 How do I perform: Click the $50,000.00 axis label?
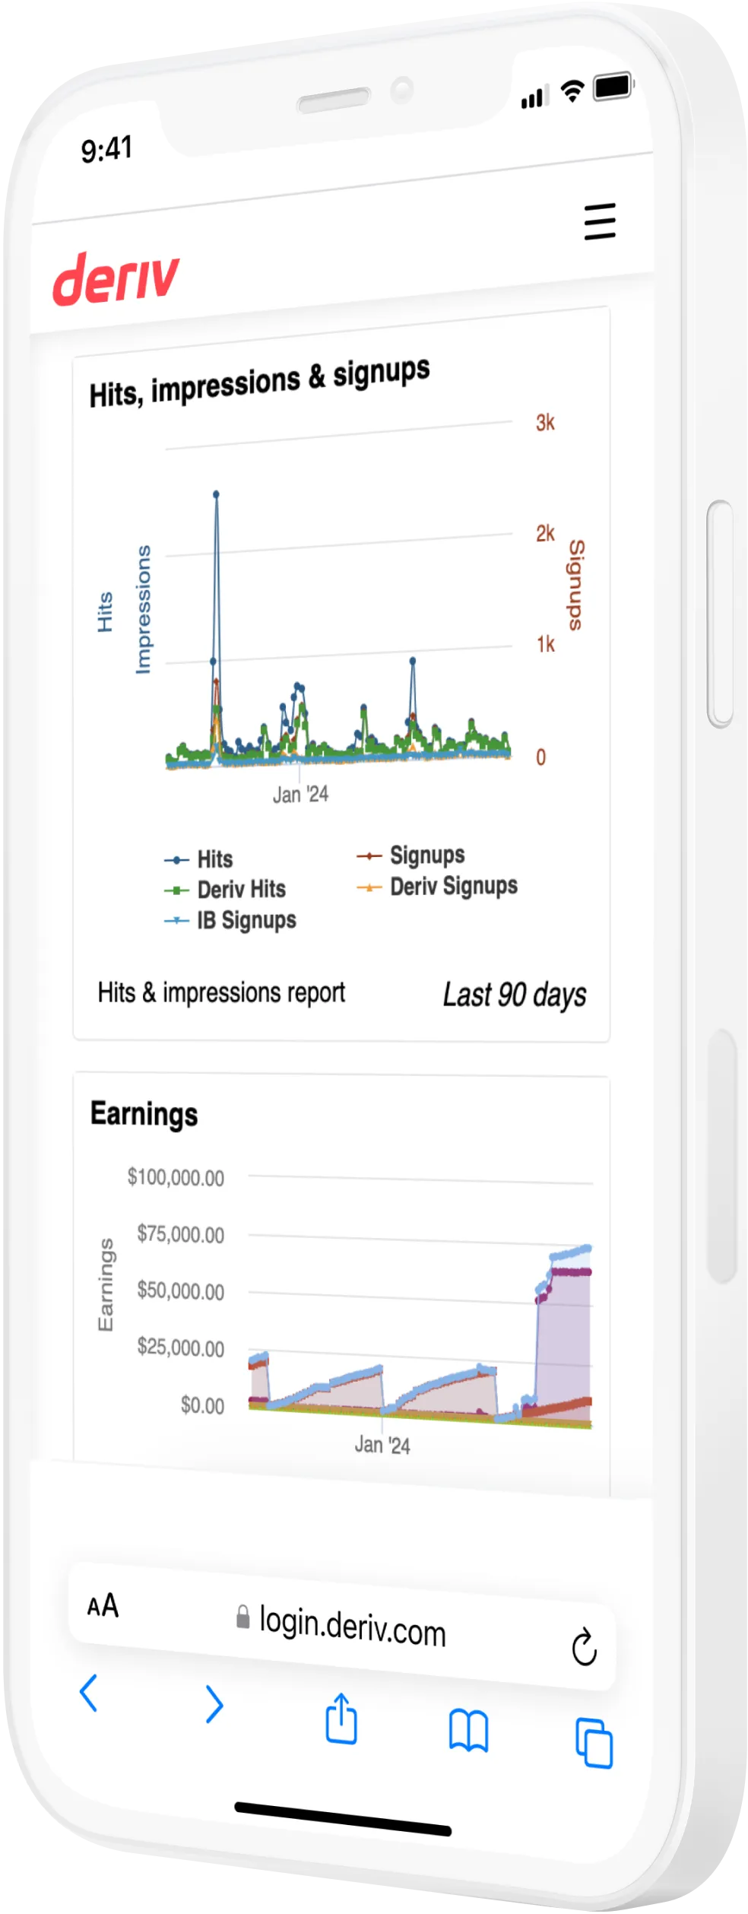[180, 1291]
